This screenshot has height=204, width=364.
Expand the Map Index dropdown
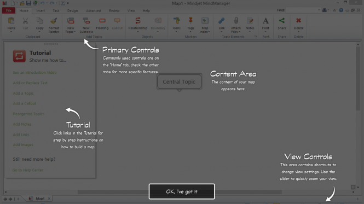tap(209, 32)
